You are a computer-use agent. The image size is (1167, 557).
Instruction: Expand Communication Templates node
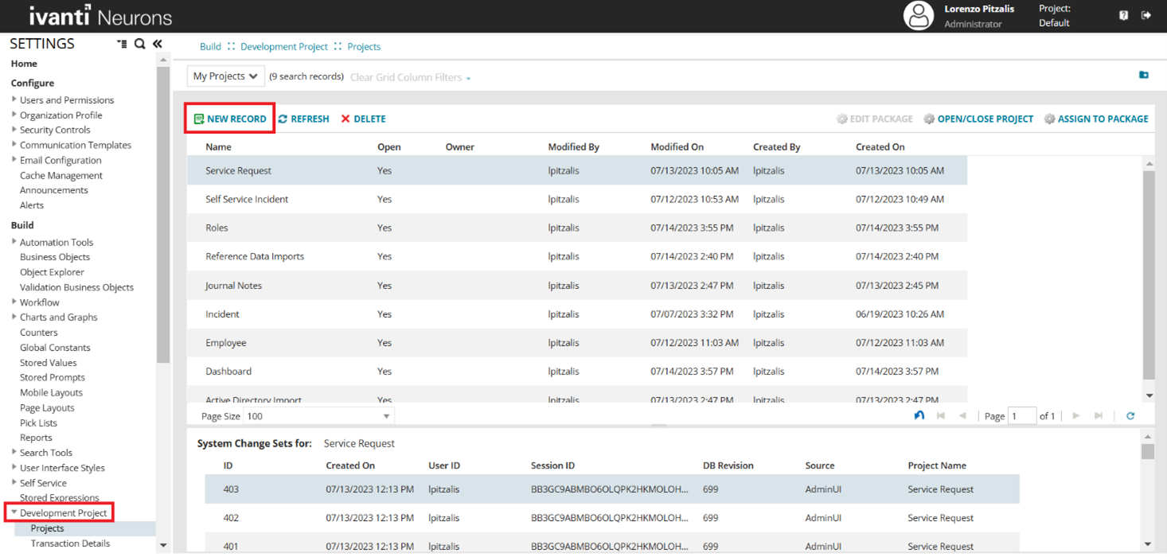(x=14, y=145)
